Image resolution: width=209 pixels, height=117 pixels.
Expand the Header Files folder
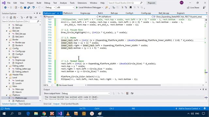7,74
